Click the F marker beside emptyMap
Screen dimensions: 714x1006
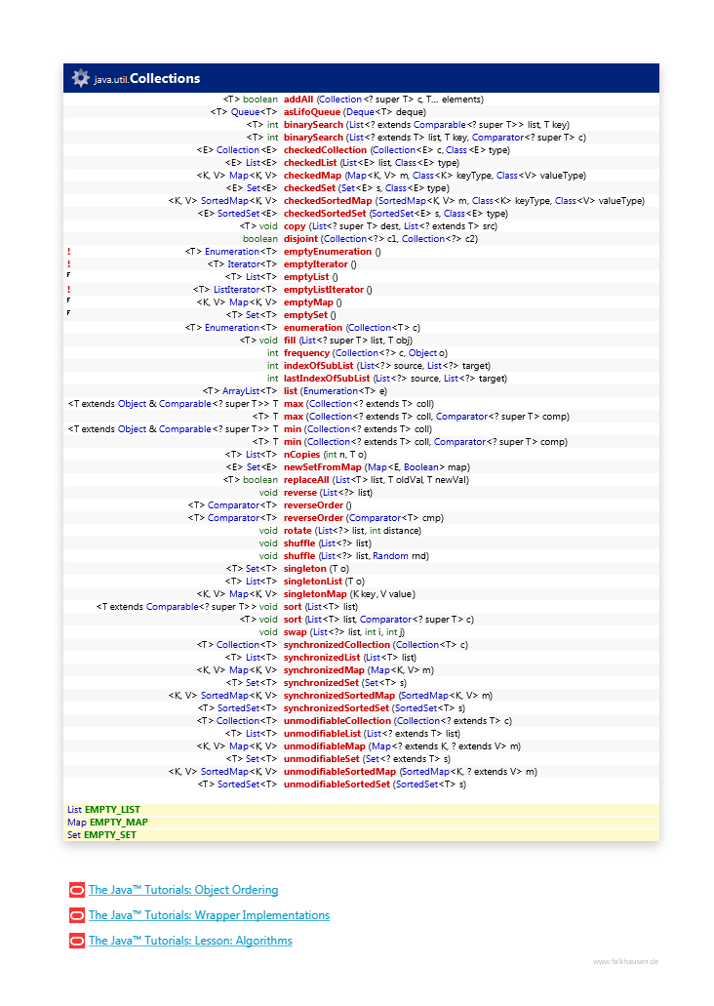click(x=68, y=301)
